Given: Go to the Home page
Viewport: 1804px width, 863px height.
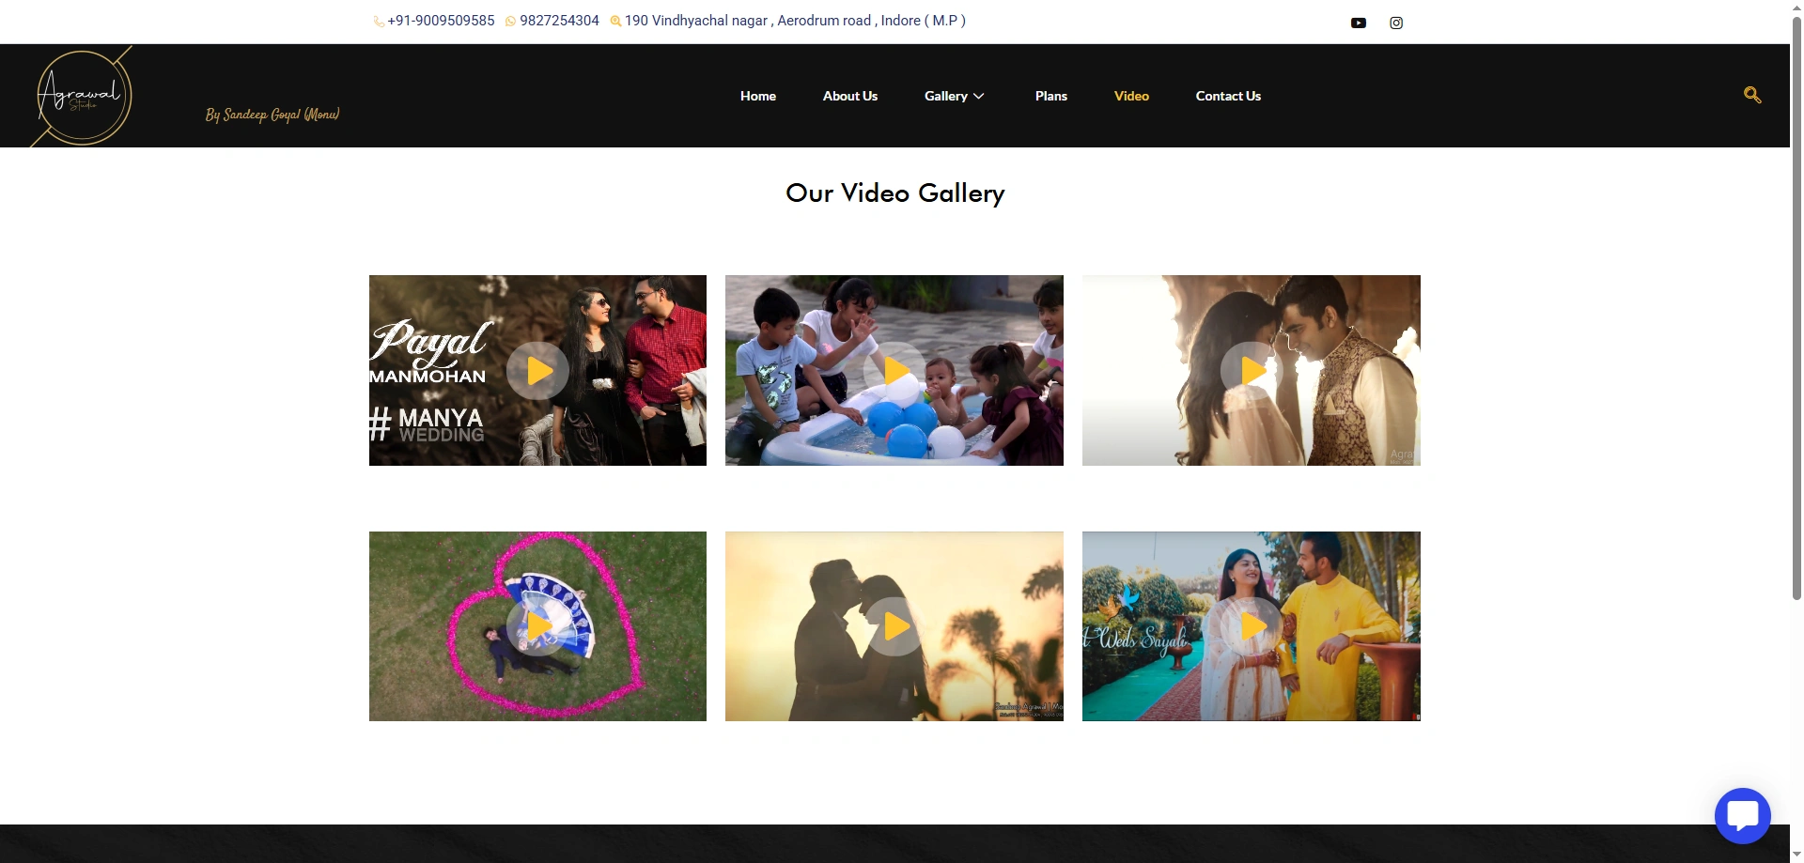Looking at the screenshot, I should click(x=758, y=96).
